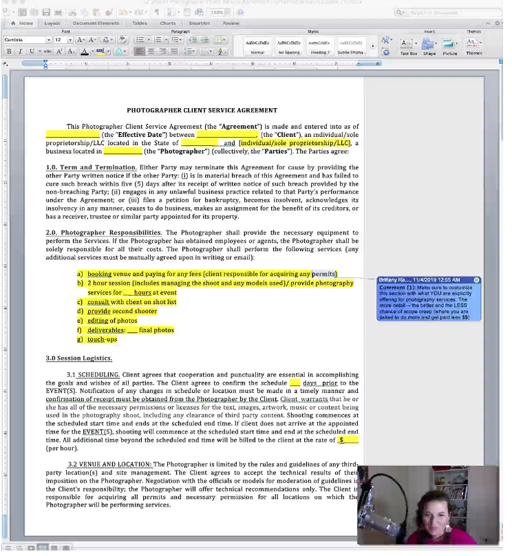Viewport: 512px width, 556px height.
Task: Open the Review ribbon tab
Action: click(231, 23)
